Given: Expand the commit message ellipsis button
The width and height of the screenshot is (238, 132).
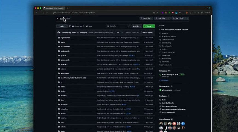Looking at the screenshot, I should 118,33.
